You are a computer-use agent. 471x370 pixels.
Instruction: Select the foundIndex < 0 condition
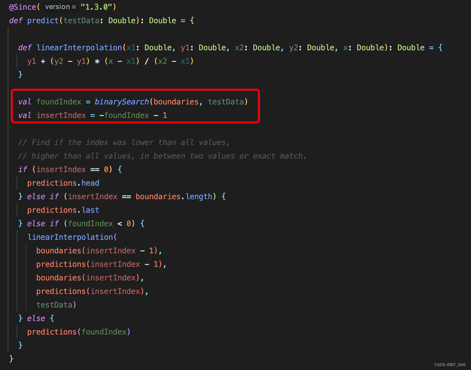(x=98, y=223)
